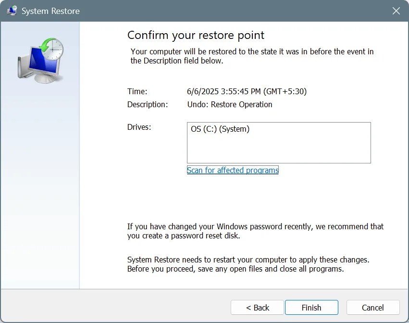409x323 pixels.
Task: Click the Time: label
Action: coord(137,91)
